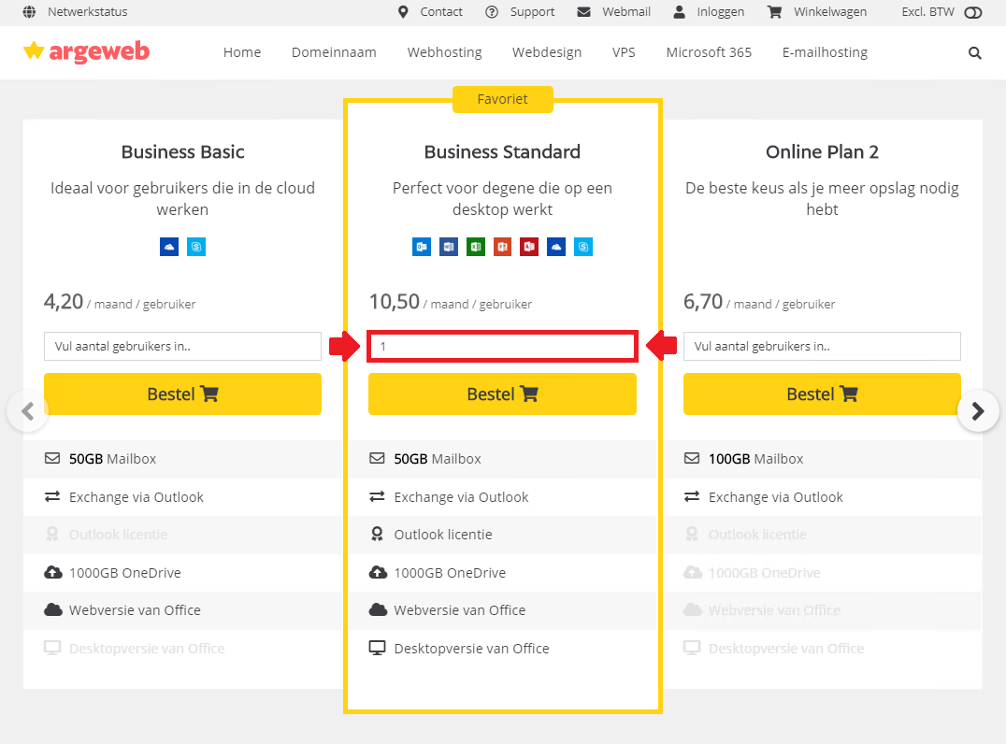
Task: Click the Argeweb logo
Action: [x=87, y=51]
